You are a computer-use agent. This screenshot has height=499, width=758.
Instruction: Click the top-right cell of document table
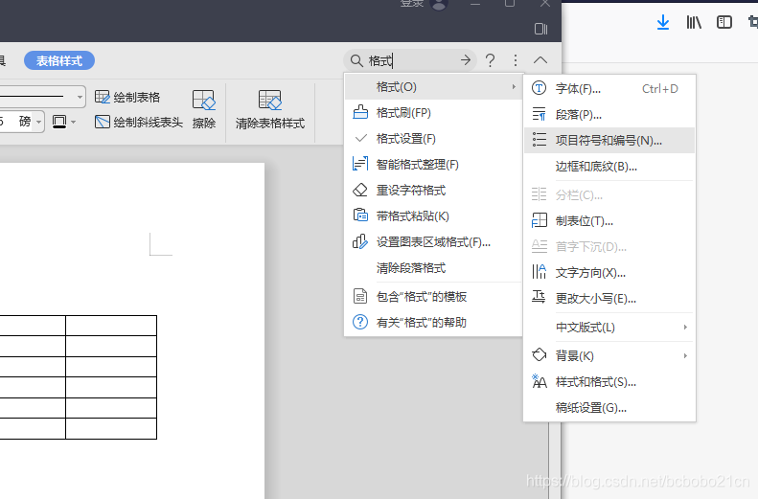pyautogui.click(x=111, y=326)
